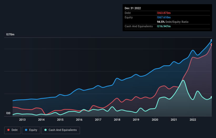Click the Cash And Equivalents tooltip label
The image size is (216, 138).
[x=139, y=26]
